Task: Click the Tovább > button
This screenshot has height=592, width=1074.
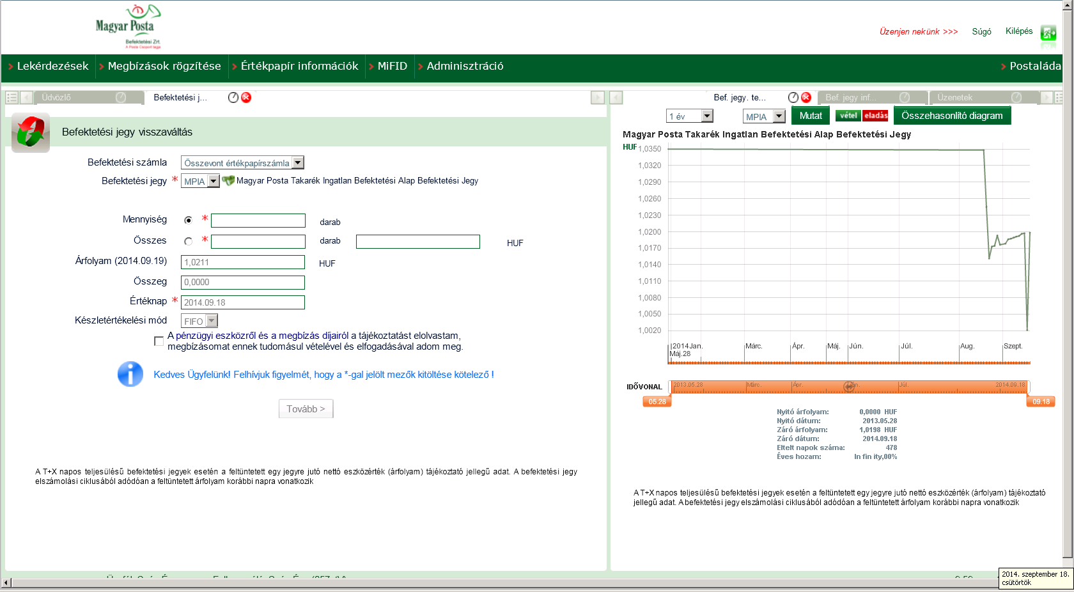Action: click(306, 409)
